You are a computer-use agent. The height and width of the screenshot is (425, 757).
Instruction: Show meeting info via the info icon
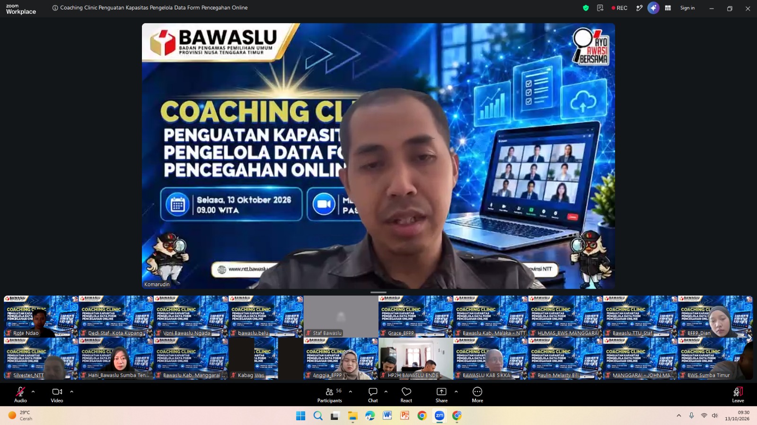pyautogui.click(x=55, y=8)
